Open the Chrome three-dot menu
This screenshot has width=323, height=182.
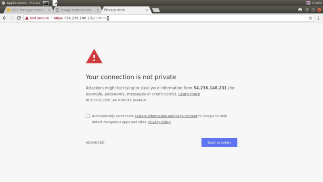[319, 18]
